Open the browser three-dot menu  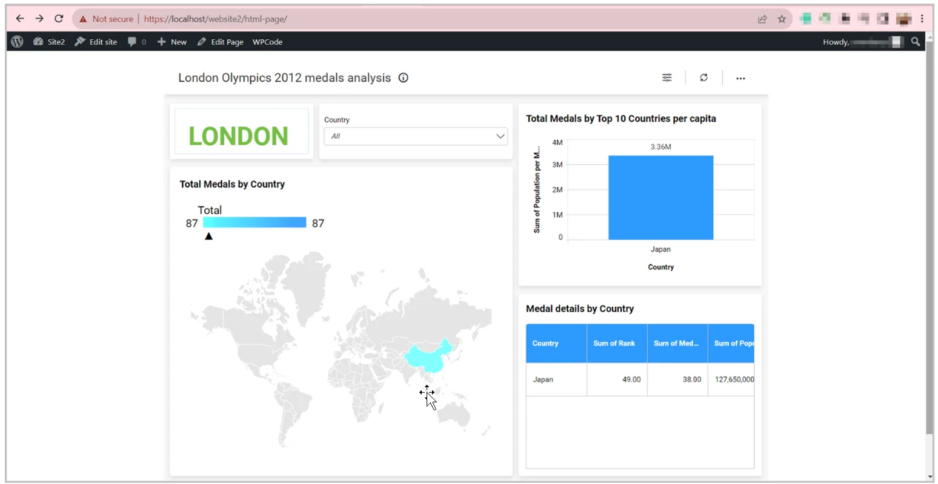pyautogui.click(x=922, y=19)
